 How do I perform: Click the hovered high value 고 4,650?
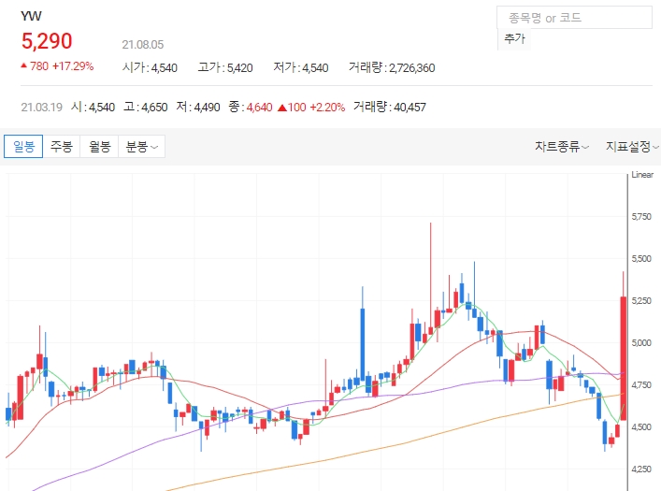point(146,108)
